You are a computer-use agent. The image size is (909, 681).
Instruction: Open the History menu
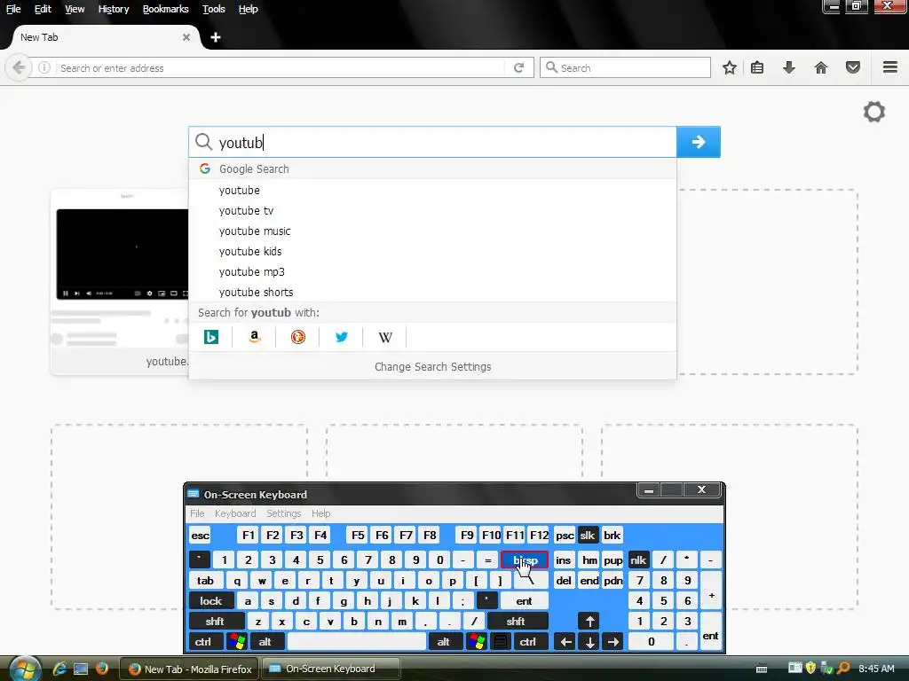pos(113,9)
